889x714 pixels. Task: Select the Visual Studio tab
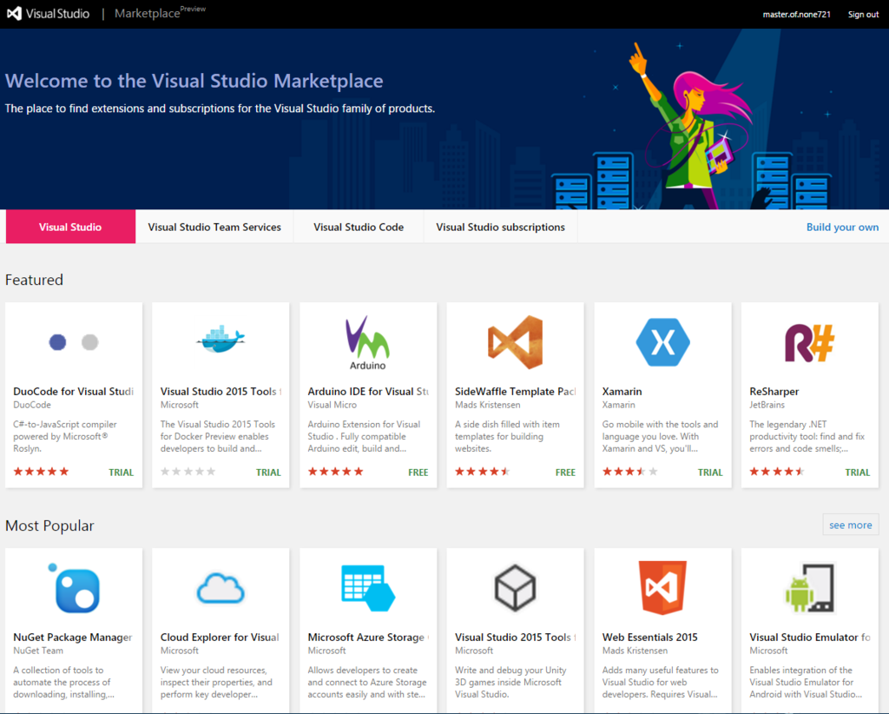pyautogui.click(x=70, y=227)
